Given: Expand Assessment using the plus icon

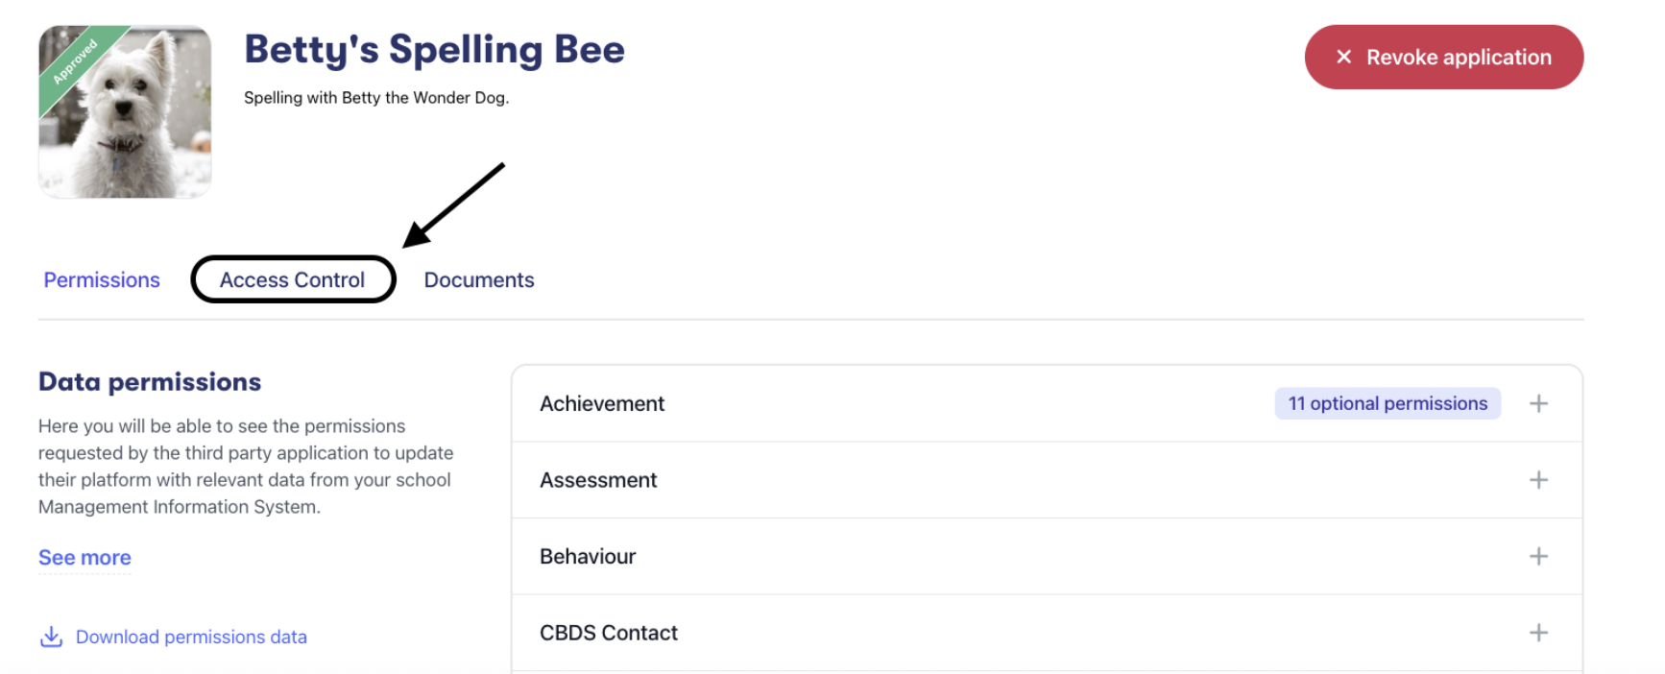Looking at the screenshot, I should point(1538,480).
